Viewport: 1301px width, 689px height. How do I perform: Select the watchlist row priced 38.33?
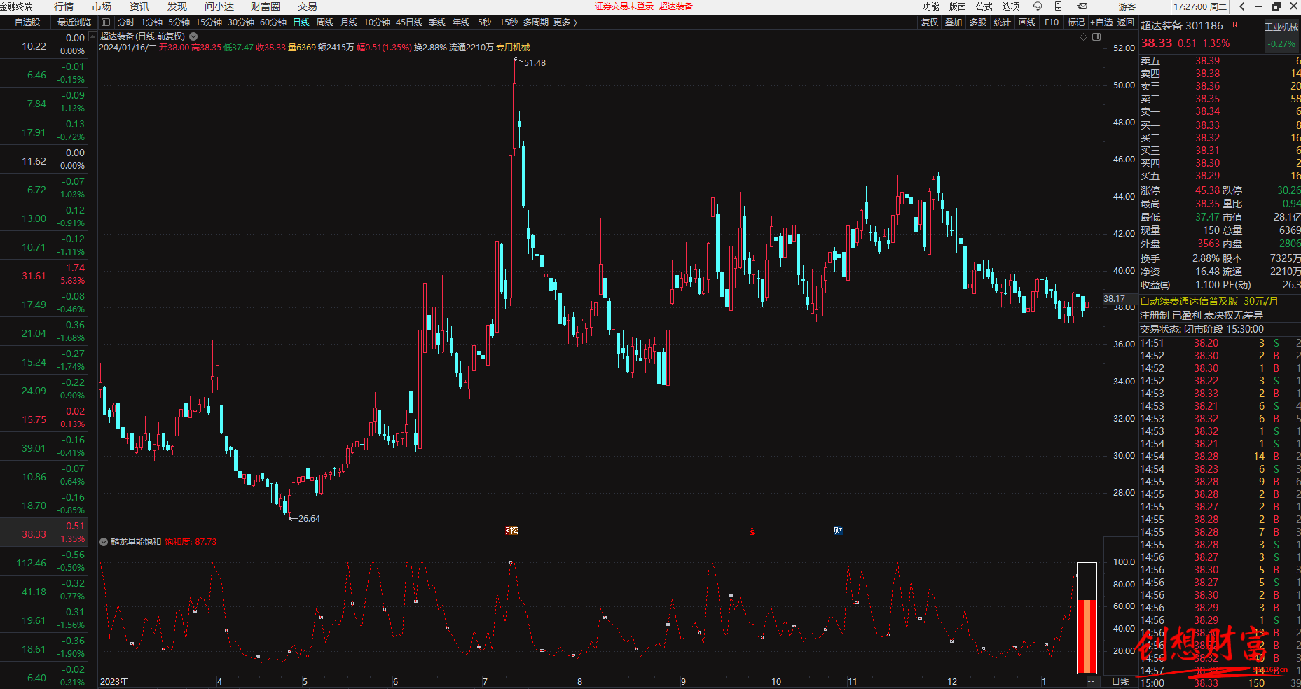point(43,532)
